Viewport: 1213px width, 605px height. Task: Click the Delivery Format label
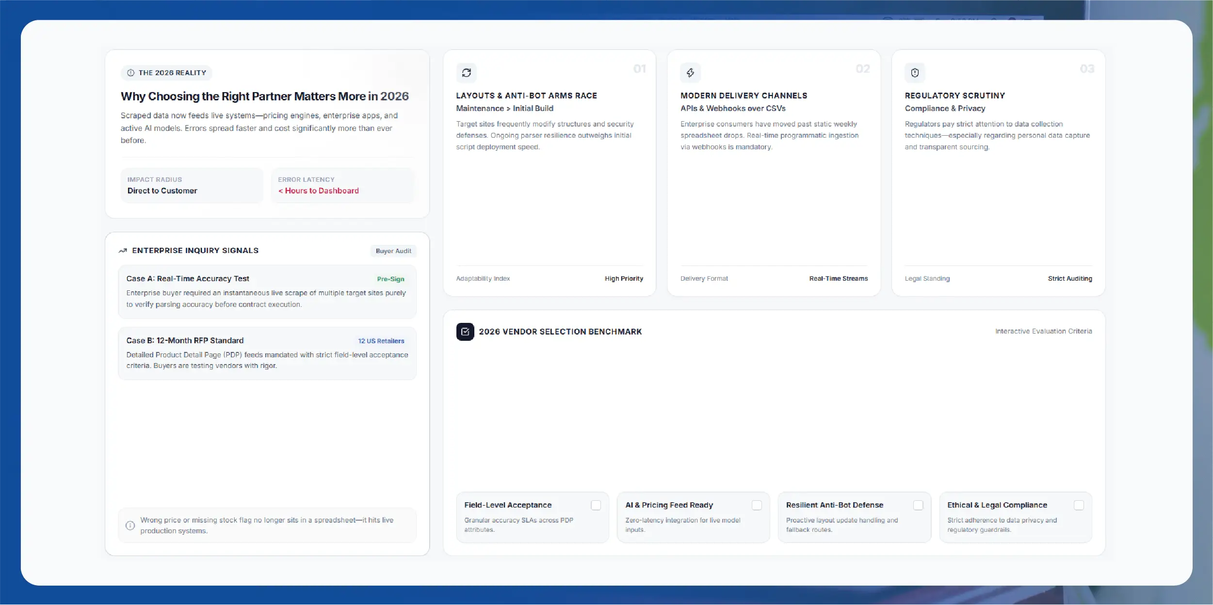point(704,279)
